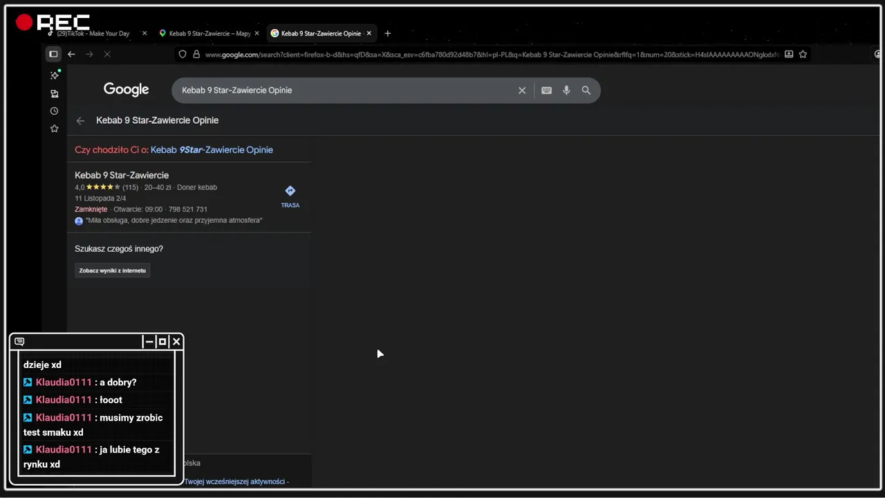Click chat message "ja lubie tego z rynku xd"
This screenshot has width=885, height=498.
[x=92, y=456]
